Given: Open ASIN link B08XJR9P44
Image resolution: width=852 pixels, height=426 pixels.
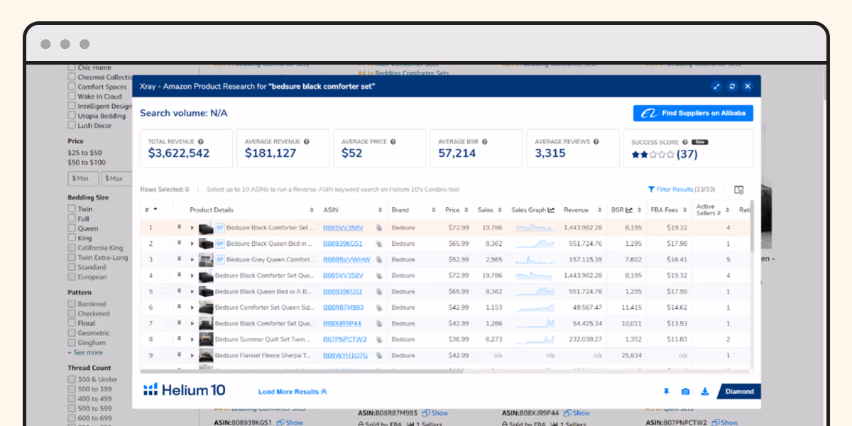Looking at the screenshot, I should coord(342,323).
